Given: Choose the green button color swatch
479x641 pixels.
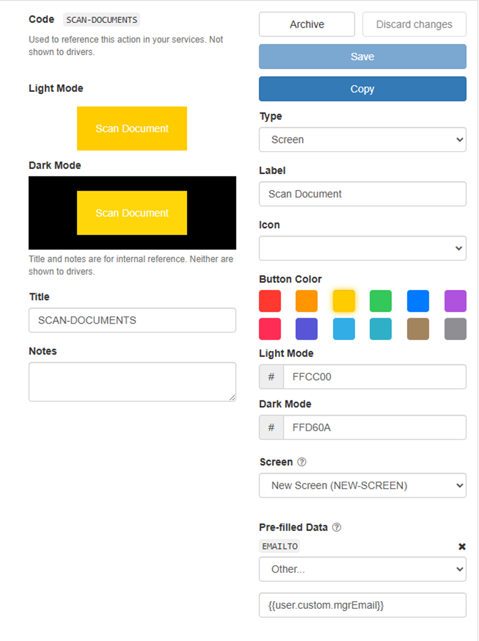Looking at the screenshot, I should tap(380, 301).
